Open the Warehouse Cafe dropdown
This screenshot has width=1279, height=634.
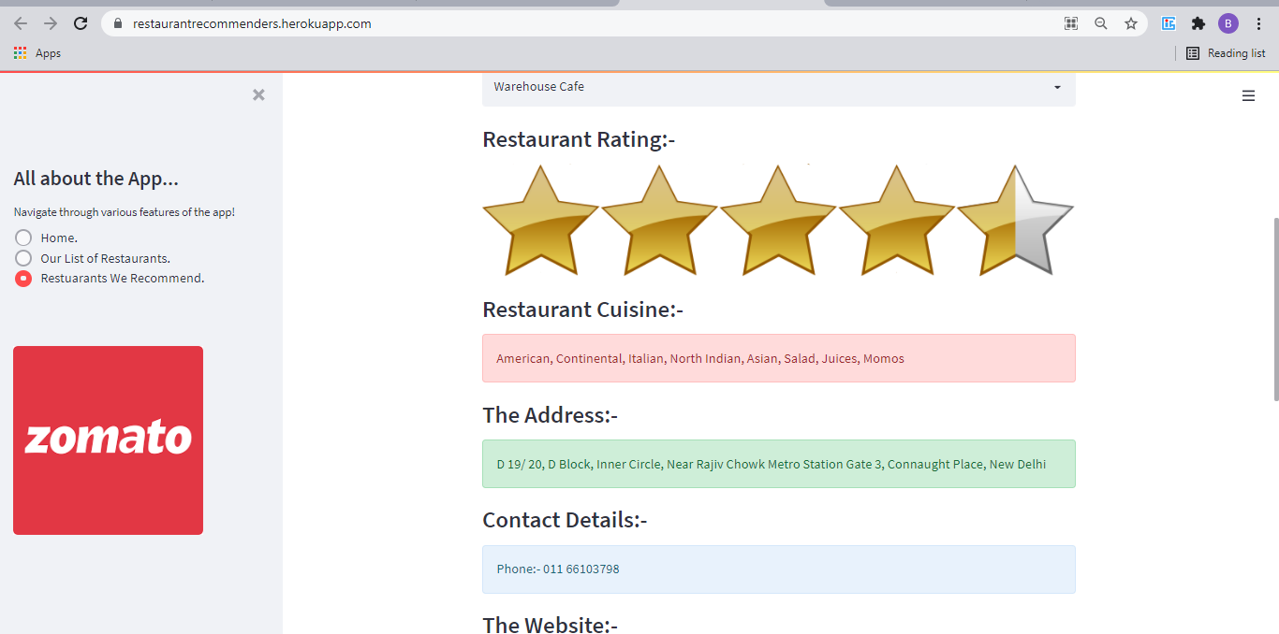778,87
